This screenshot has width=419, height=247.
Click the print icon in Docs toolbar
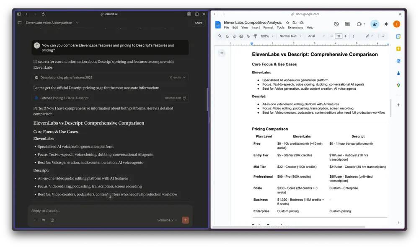241,36
